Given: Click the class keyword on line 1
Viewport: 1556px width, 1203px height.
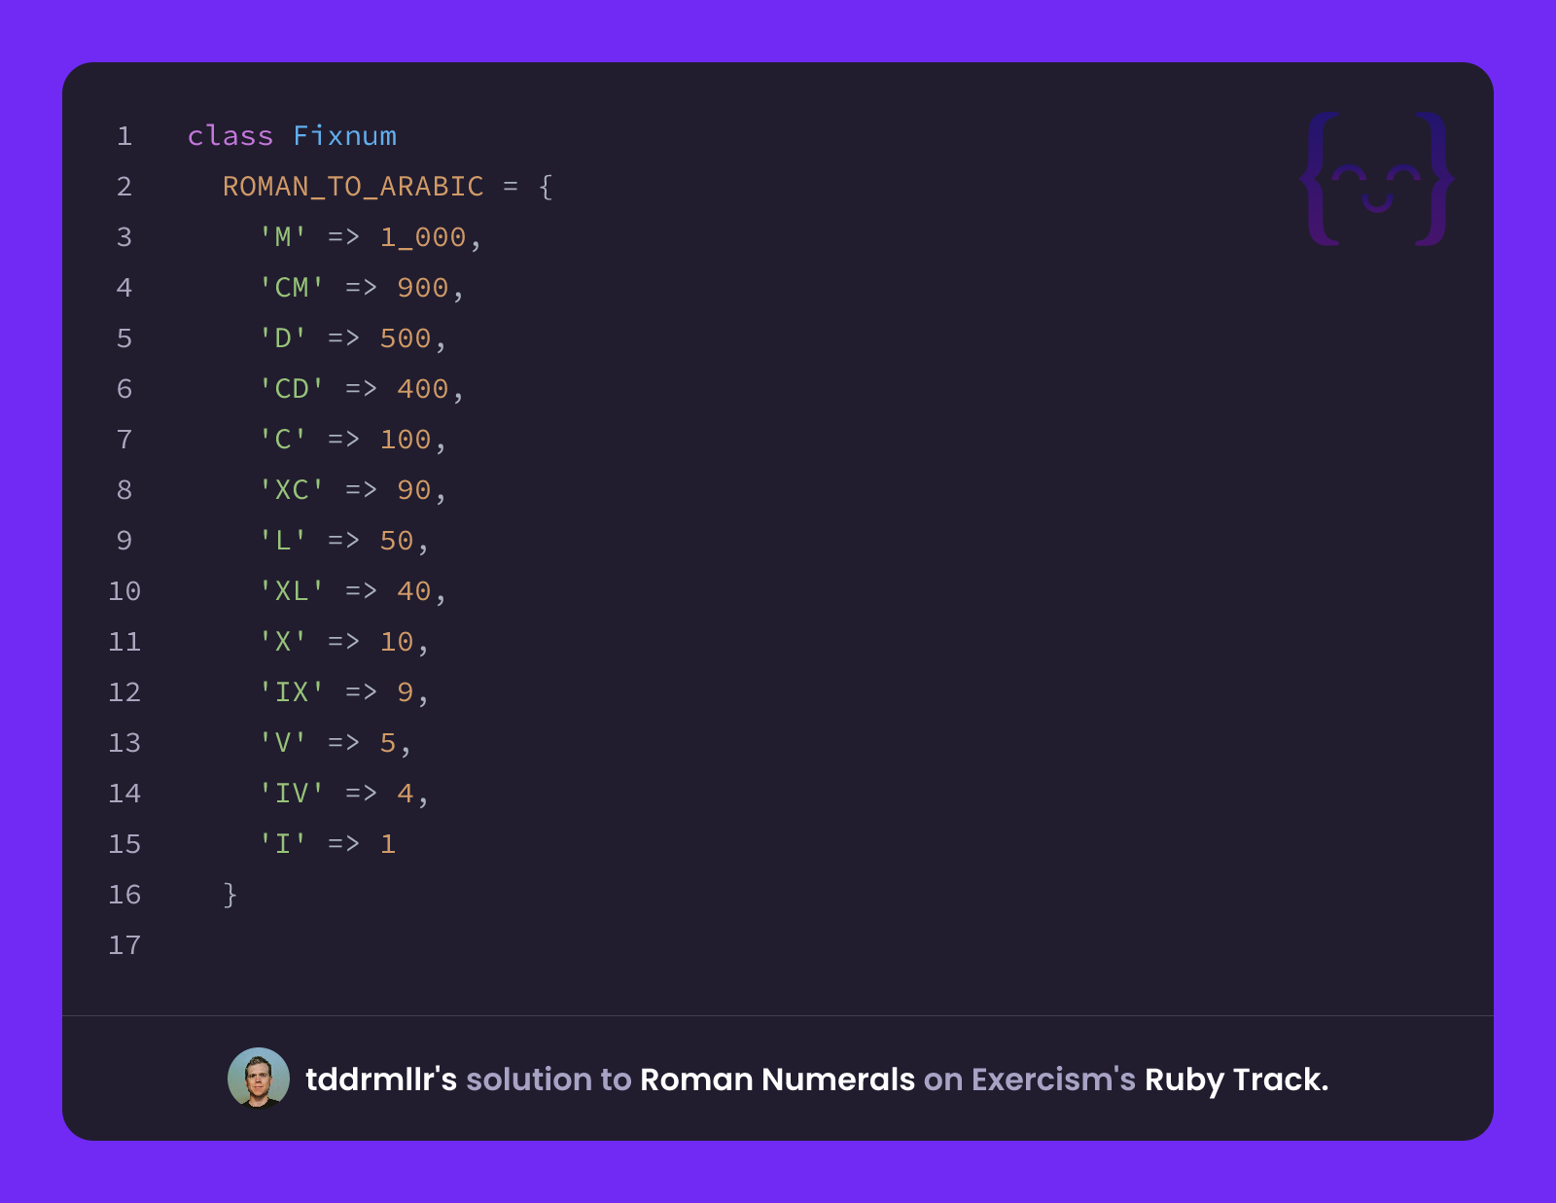Looking at the screenshot, I should 230,136.
